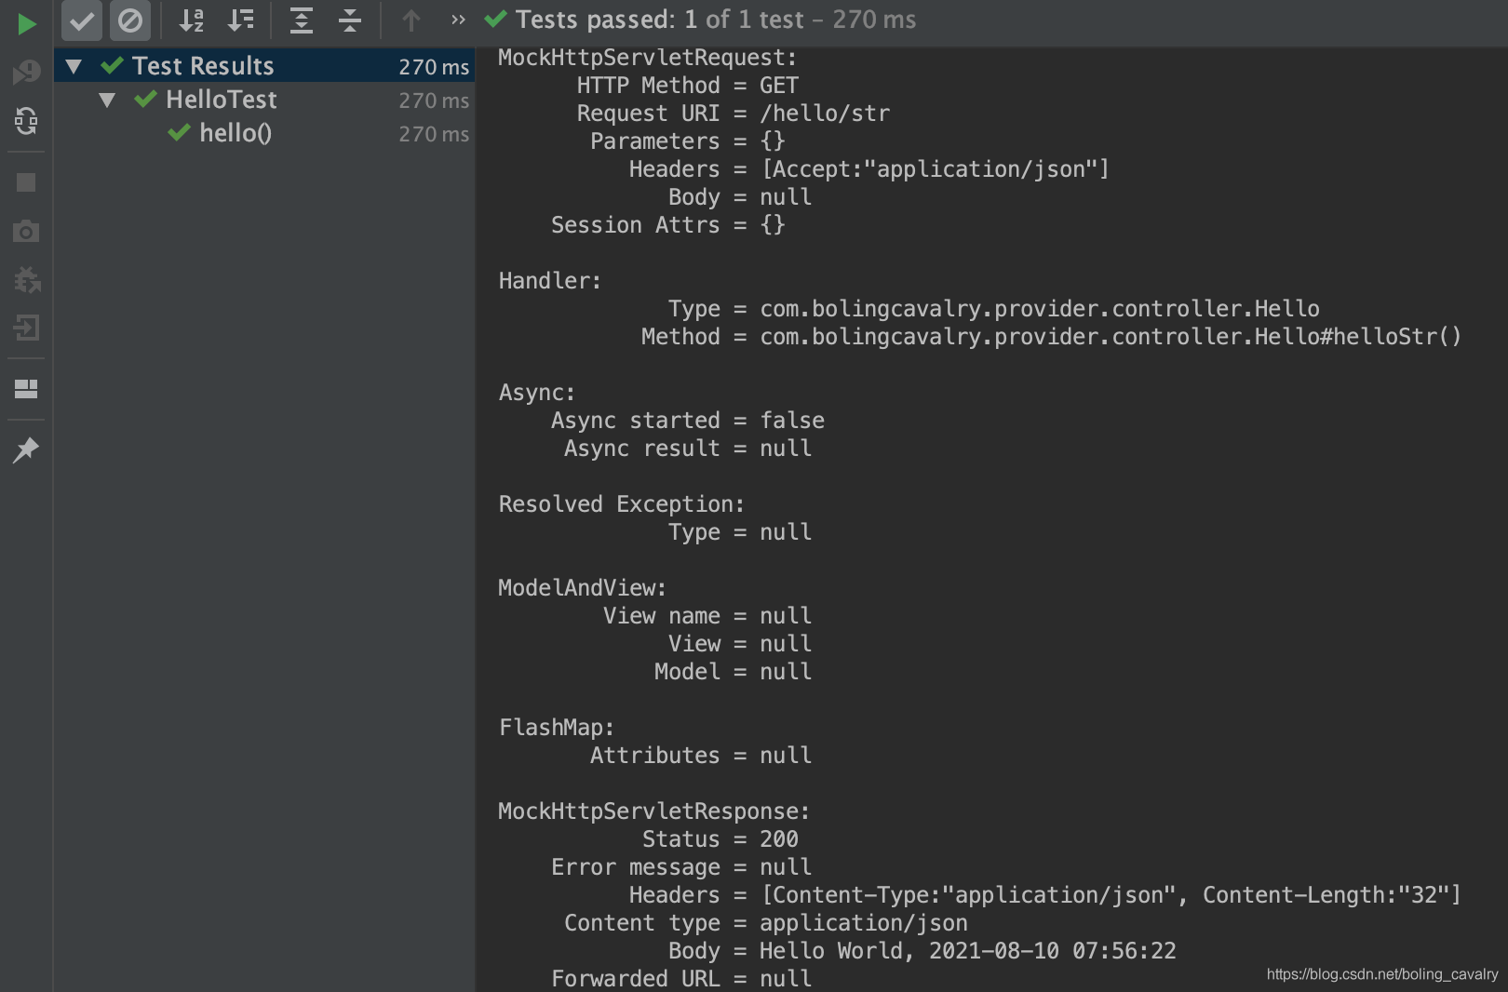Viewport: 1508px width, 992px height.
Task: Click the 'Error message = null' line
Action: (x=681, y=867)
